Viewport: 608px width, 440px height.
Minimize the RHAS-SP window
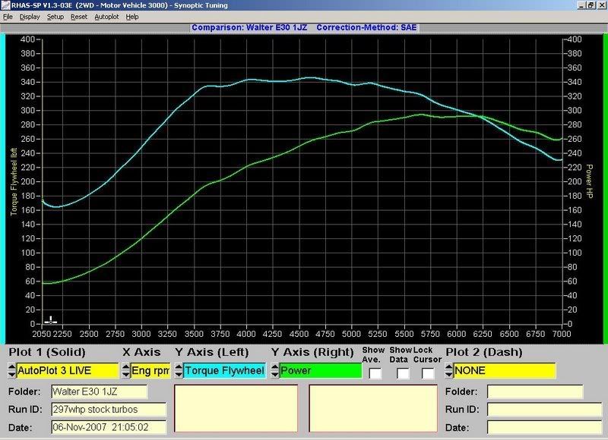581,5
